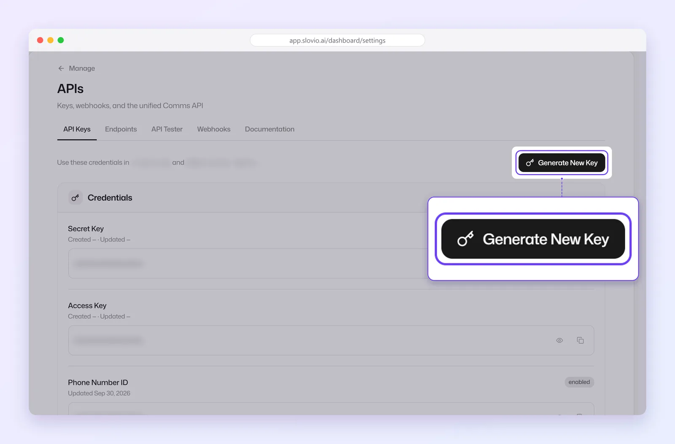675x444 pixels.
Task: Open the Manage back link
Action: tap(82, 68)
